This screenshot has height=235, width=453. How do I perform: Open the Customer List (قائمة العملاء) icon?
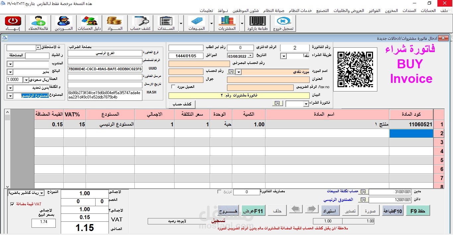click(x=38, y=23)
